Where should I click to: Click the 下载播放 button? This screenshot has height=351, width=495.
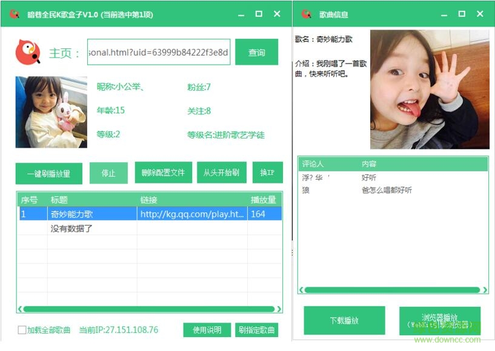tap(344, 320)
